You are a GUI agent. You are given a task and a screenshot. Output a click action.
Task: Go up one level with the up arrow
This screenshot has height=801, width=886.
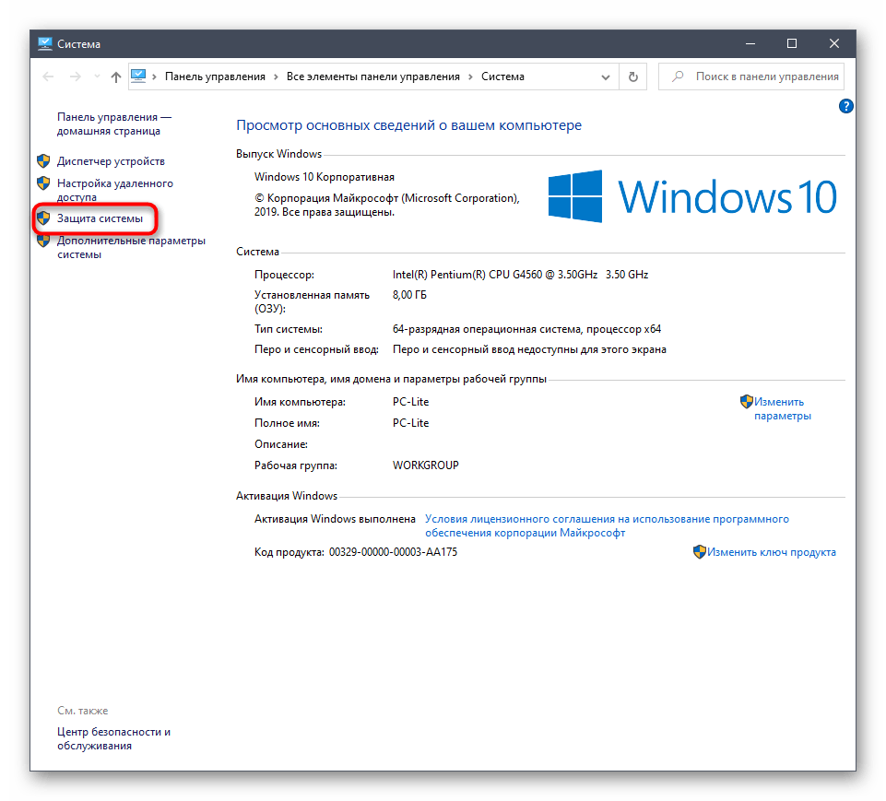116,77
